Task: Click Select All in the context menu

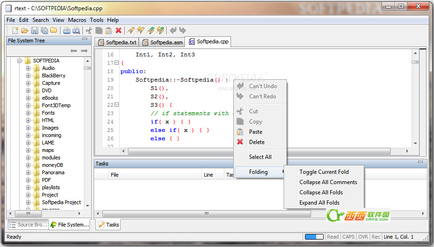Action: pos(260,157)
